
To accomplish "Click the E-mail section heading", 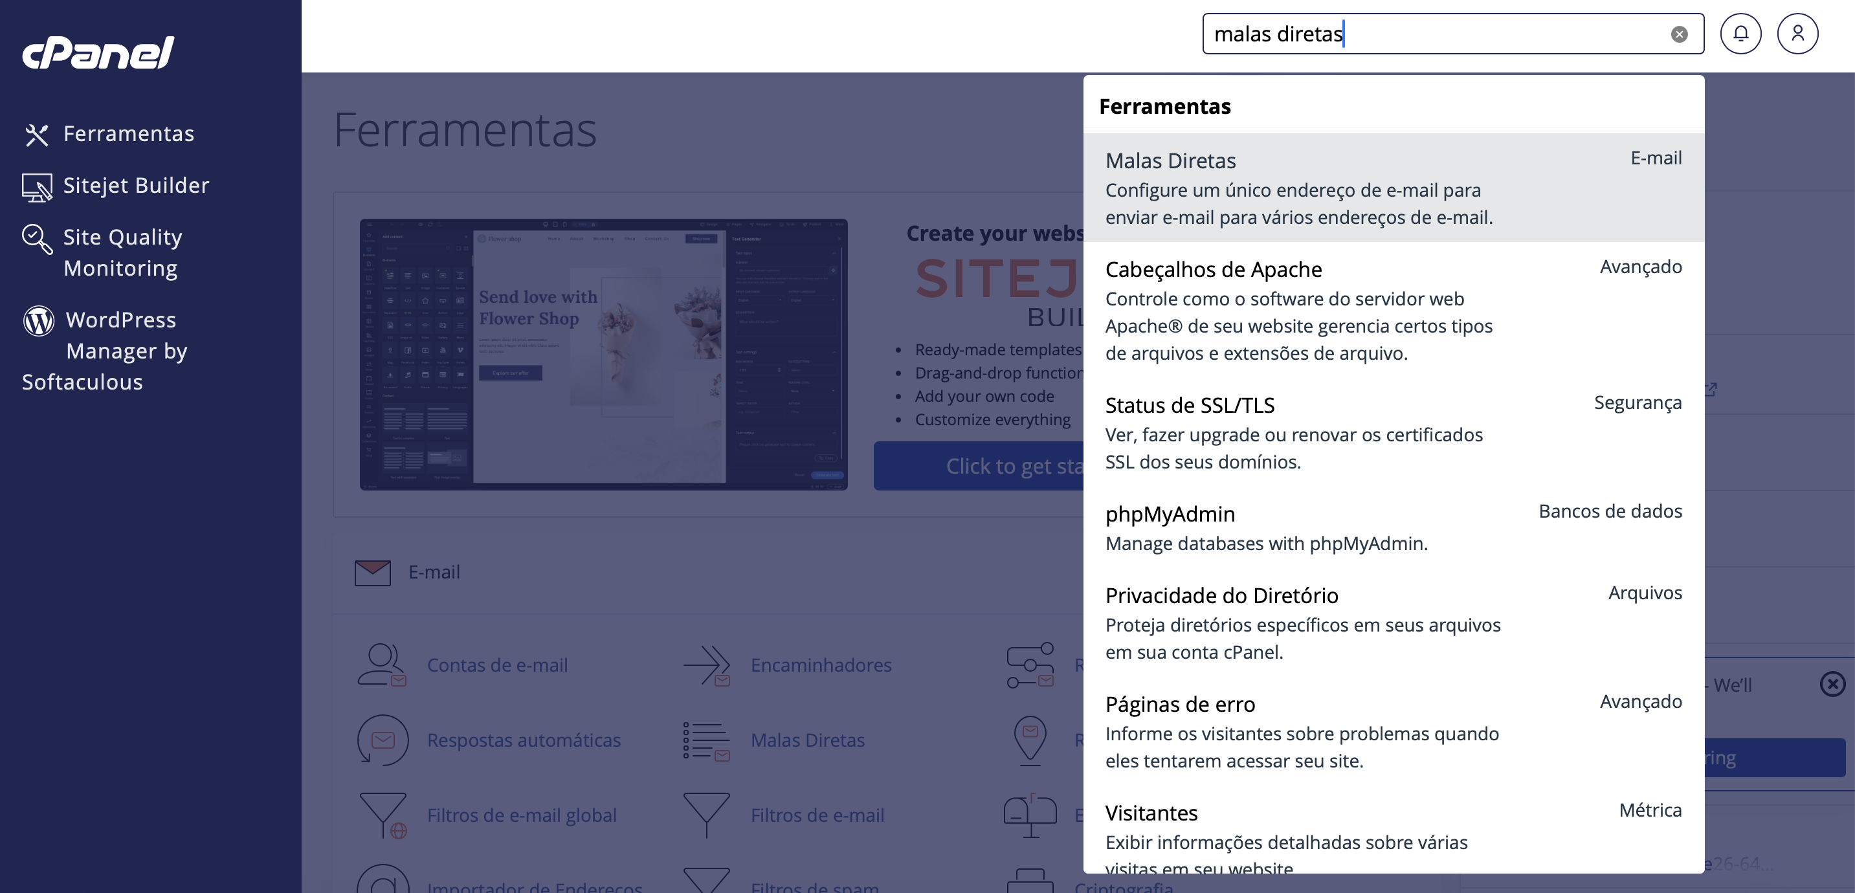I will click(434, 572).
